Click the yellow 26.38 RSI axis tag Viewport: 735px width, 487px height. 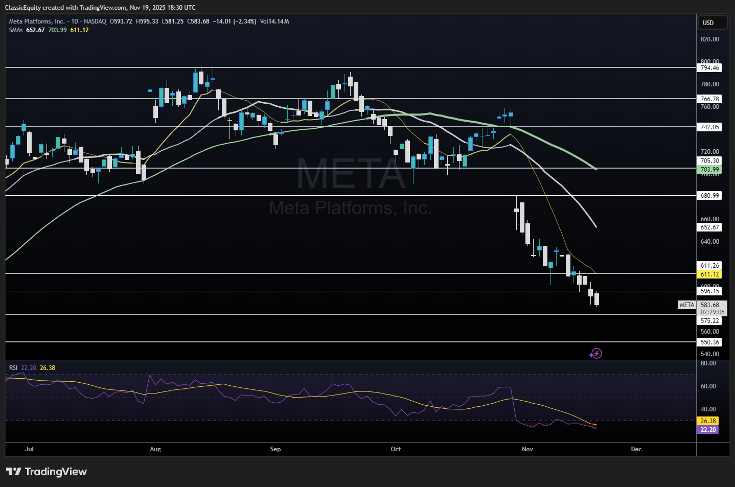click(708, 421)
